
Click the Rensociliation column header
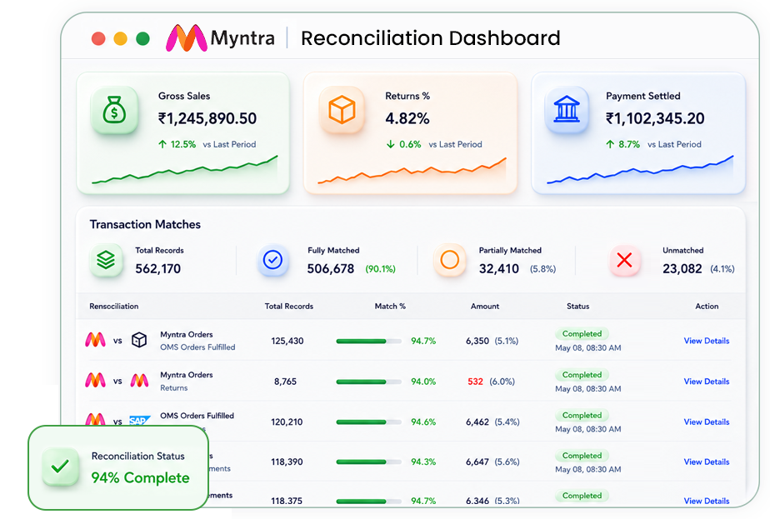click(114, 306)
